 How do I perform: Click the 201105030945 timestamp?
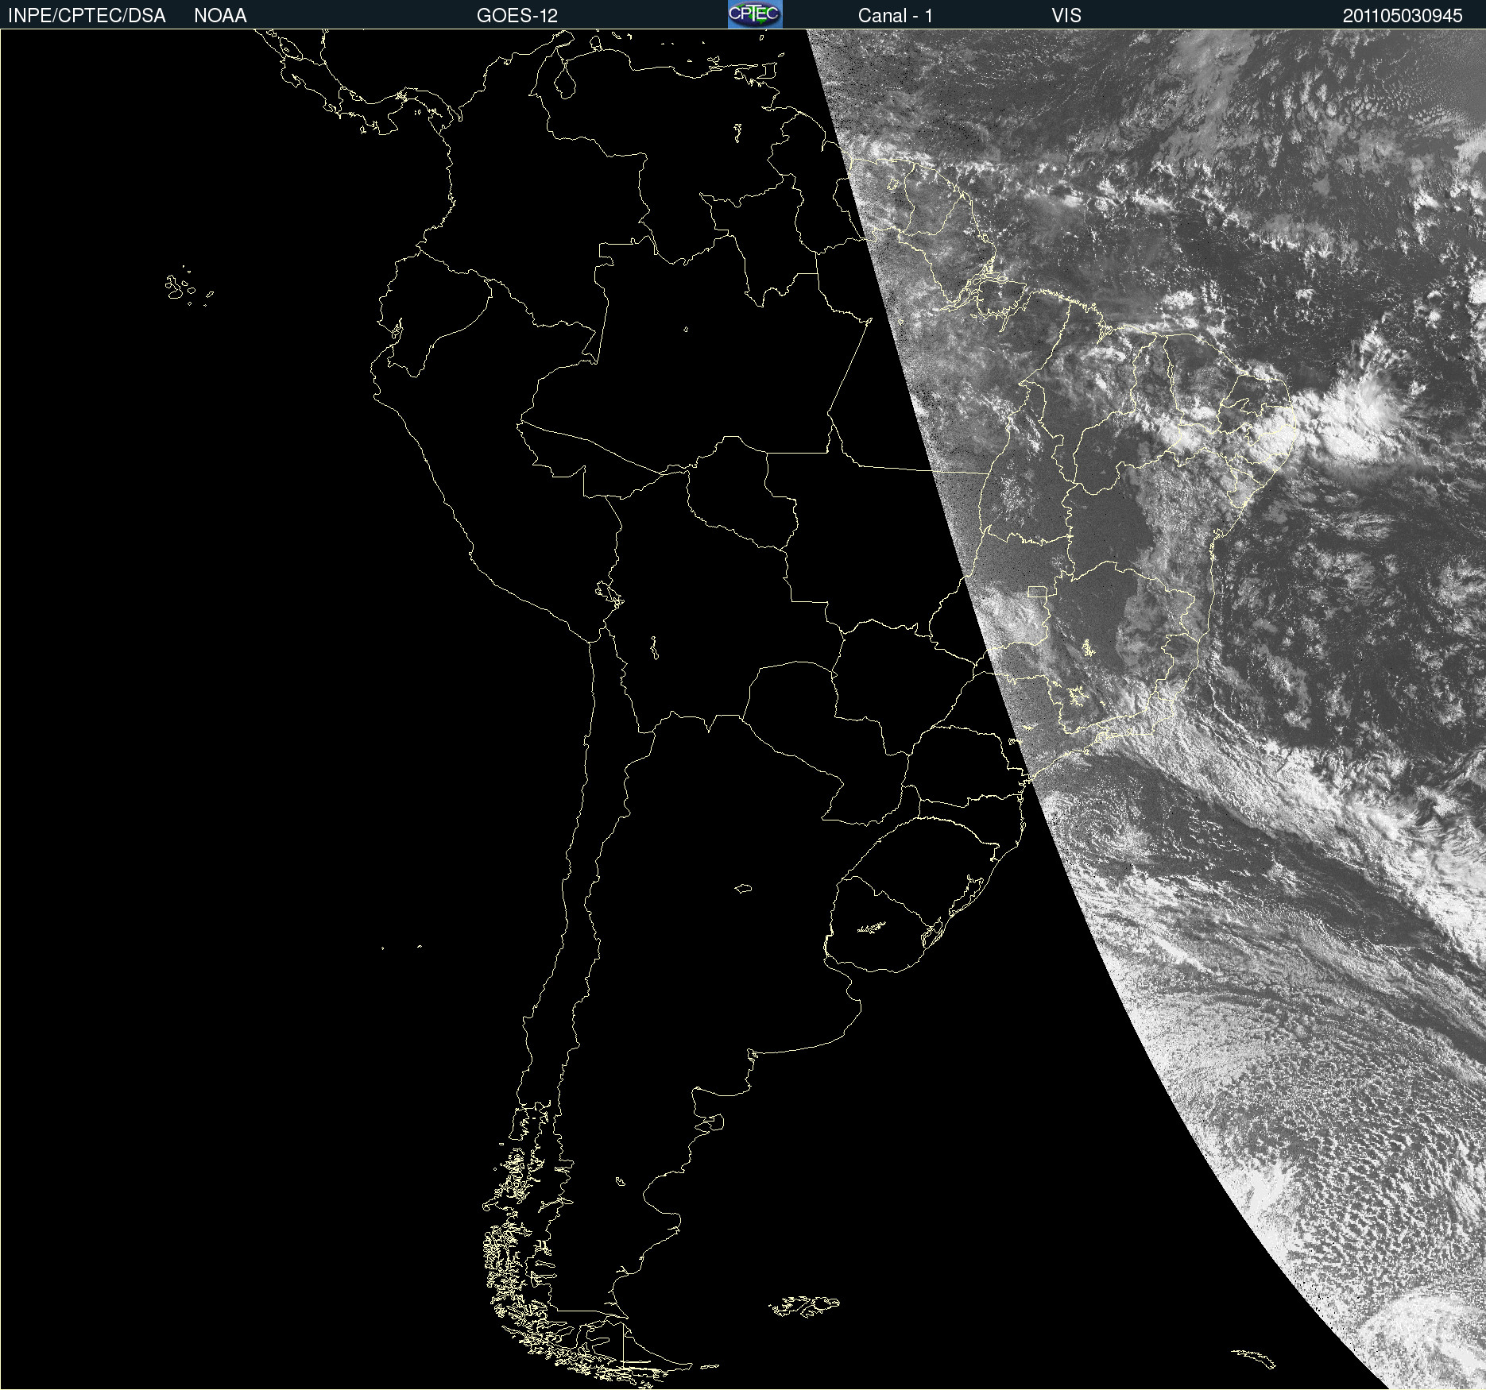coord(1403,15)
